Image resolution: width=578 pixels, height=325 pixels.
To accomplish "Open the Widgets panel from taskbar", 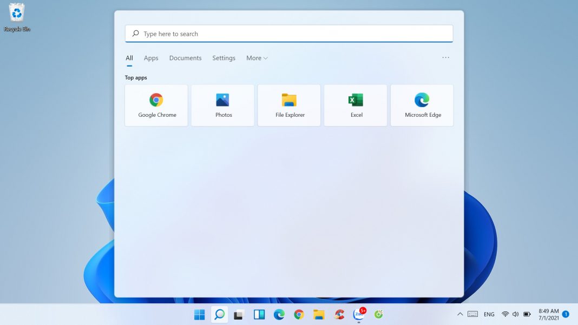I will [x=259, y=315].
